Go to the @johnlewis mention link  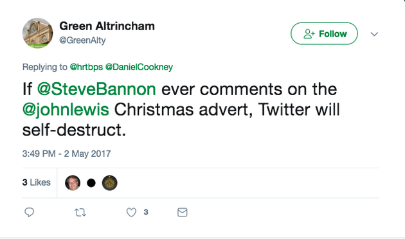(x=66, y=109)
